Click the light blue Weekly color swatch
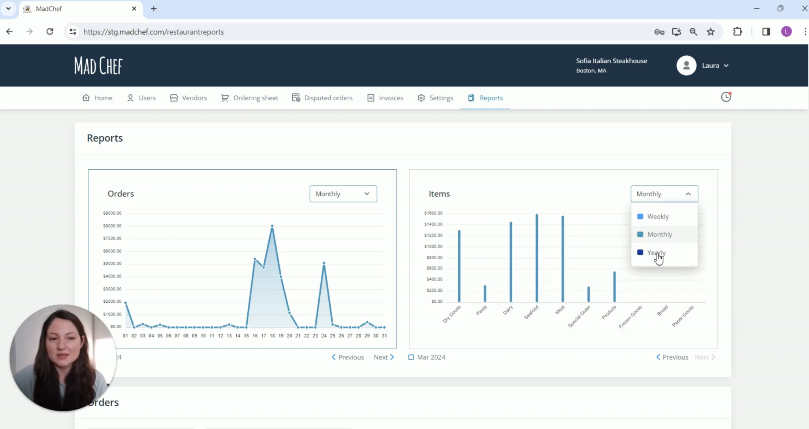Screen dimensions: 809x429 [x=640, y=216]
